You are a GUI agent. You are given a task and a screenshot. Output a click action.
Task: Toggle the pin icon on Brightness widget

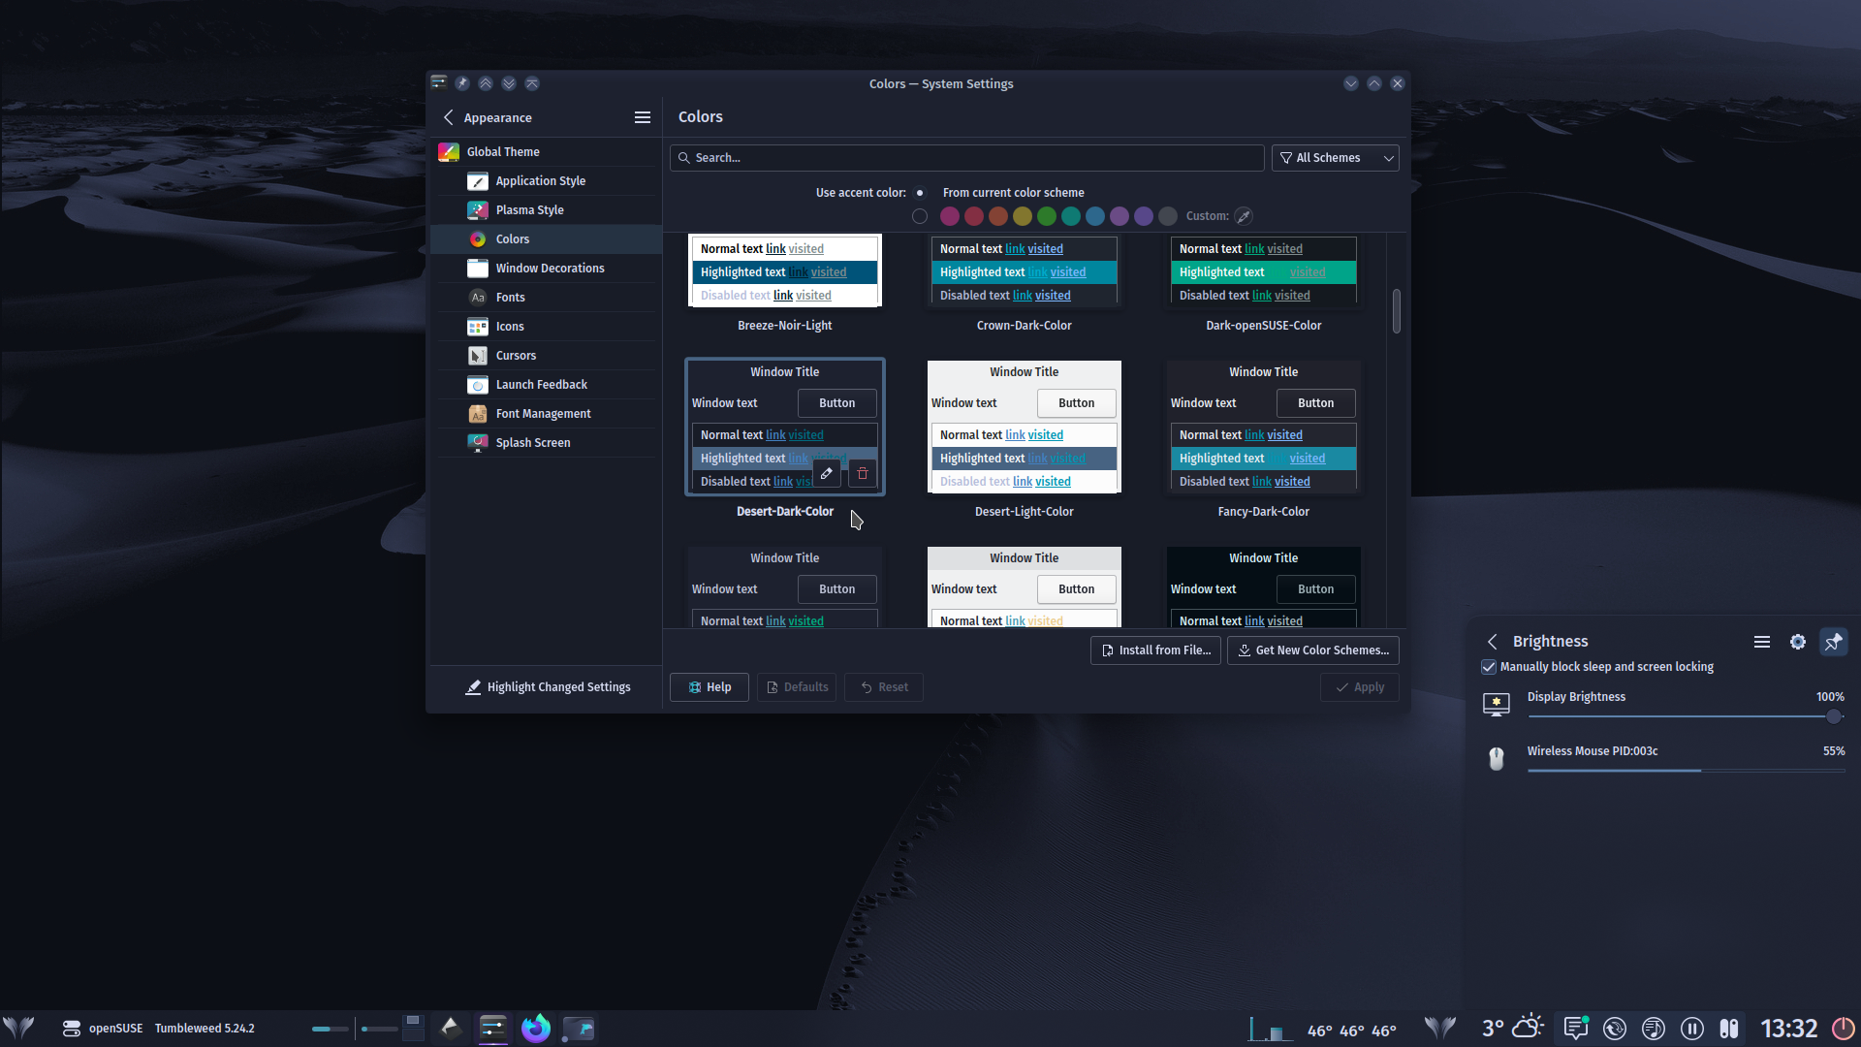coord(1833,642)
